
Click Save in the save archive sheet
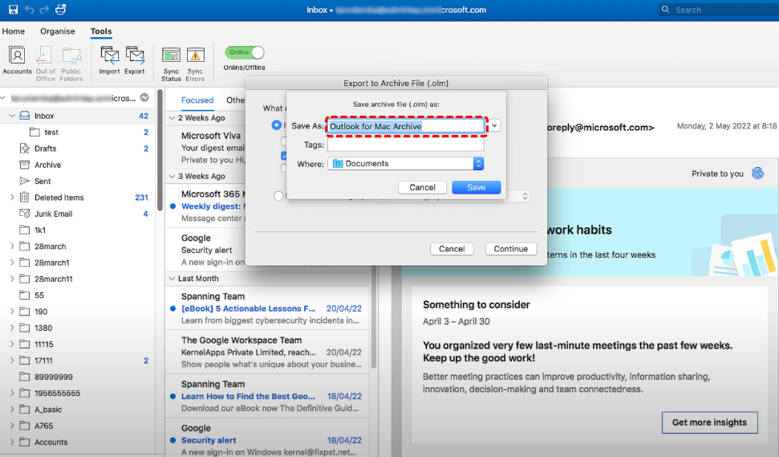(476, 187)
